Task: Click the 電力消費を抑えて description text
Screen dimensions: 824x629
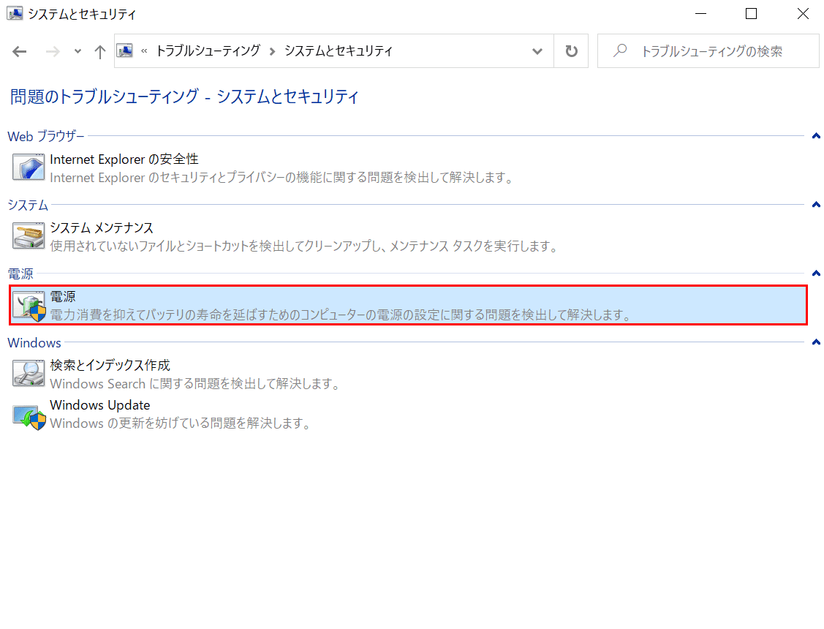Action: click(341, 314)
